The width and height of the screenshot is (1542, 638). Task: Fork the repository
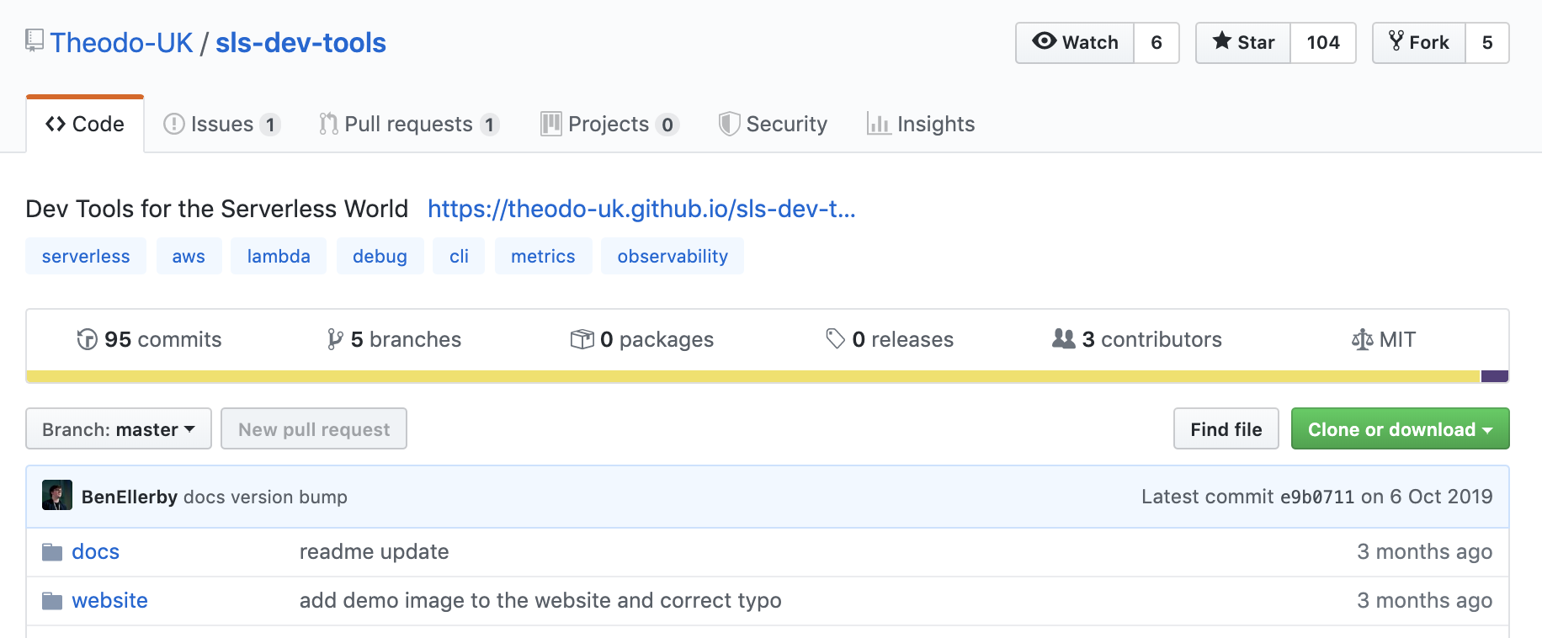click(x=1419, y=43)
